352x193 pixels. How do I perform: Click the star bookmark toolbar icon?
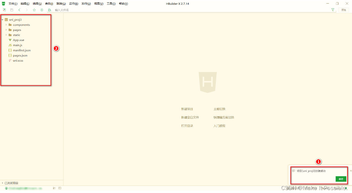coord(34,10)
